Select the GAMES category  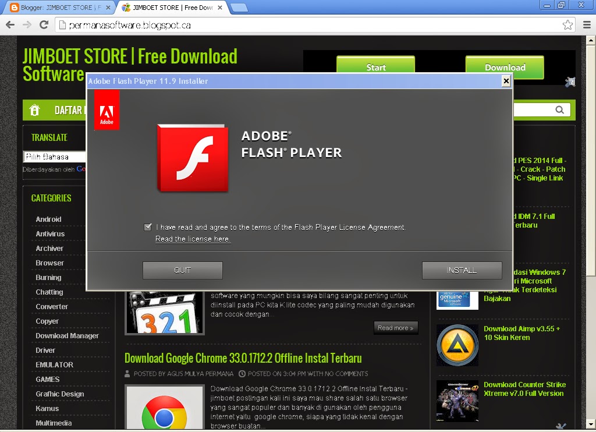coord(48,380)
